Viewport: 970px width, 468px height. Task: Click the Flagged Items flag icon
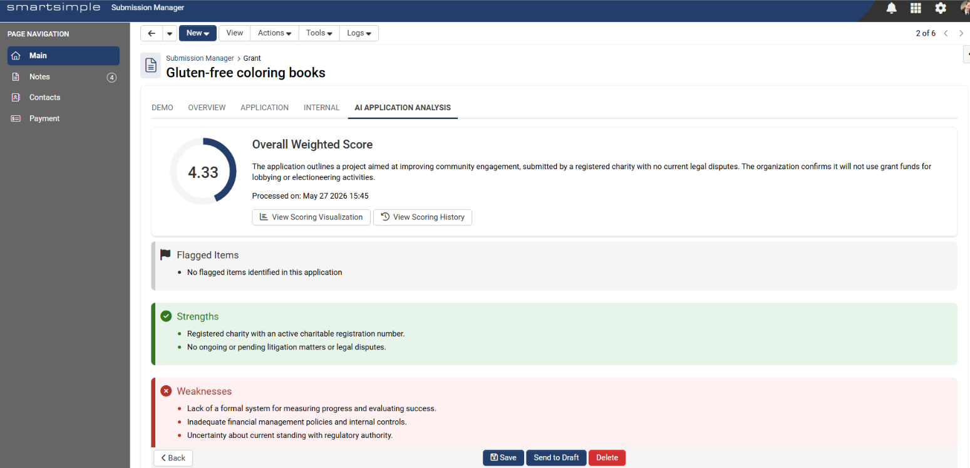tap(165, 255)
